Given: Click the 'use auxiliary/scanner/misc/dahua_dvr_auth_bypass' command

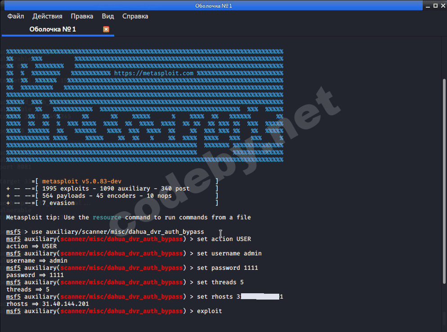Looking at the screenshot, I should click(118, 232).
